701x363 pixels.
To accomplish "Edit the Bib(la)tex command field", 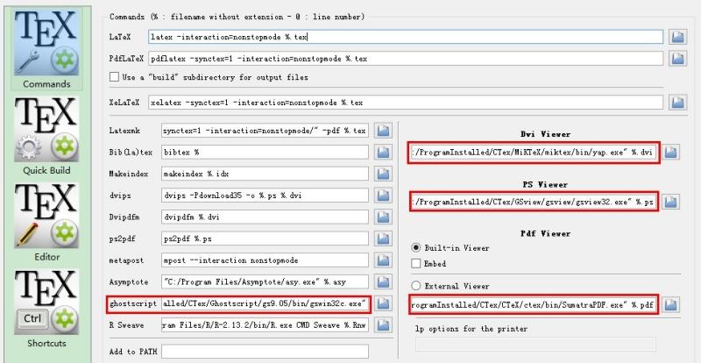I will (x=266, y=153).
